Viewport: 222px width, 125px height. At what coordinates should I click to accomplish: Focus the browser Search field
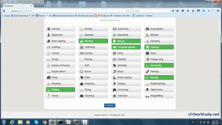click(151, 11)
